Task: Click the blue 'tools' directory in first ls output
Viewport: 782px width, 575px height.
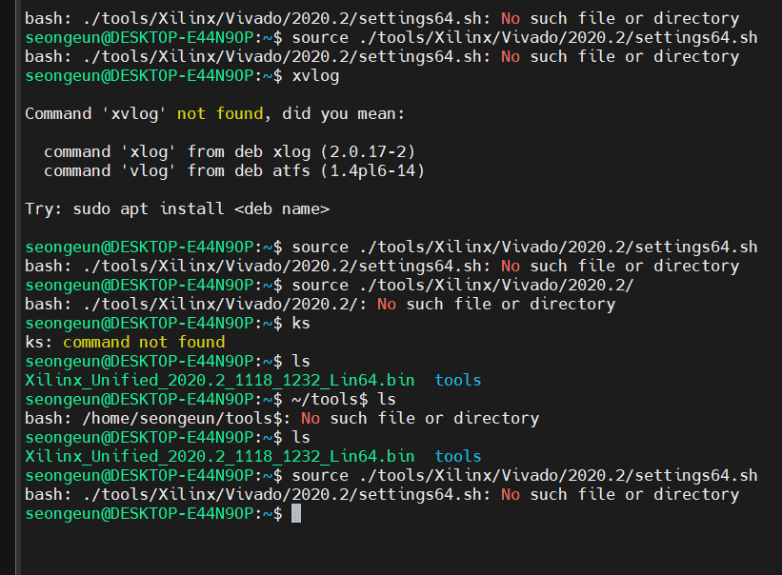Action: tap(457, 381)
